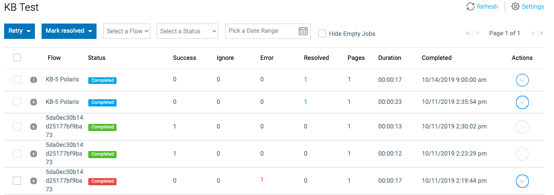Check the row completed at 2:23:29 pm

pos(17,154)
